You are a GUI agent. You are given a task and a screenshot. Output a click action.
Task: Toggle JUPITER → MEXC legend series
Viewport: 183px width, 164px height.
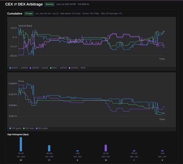77,68
